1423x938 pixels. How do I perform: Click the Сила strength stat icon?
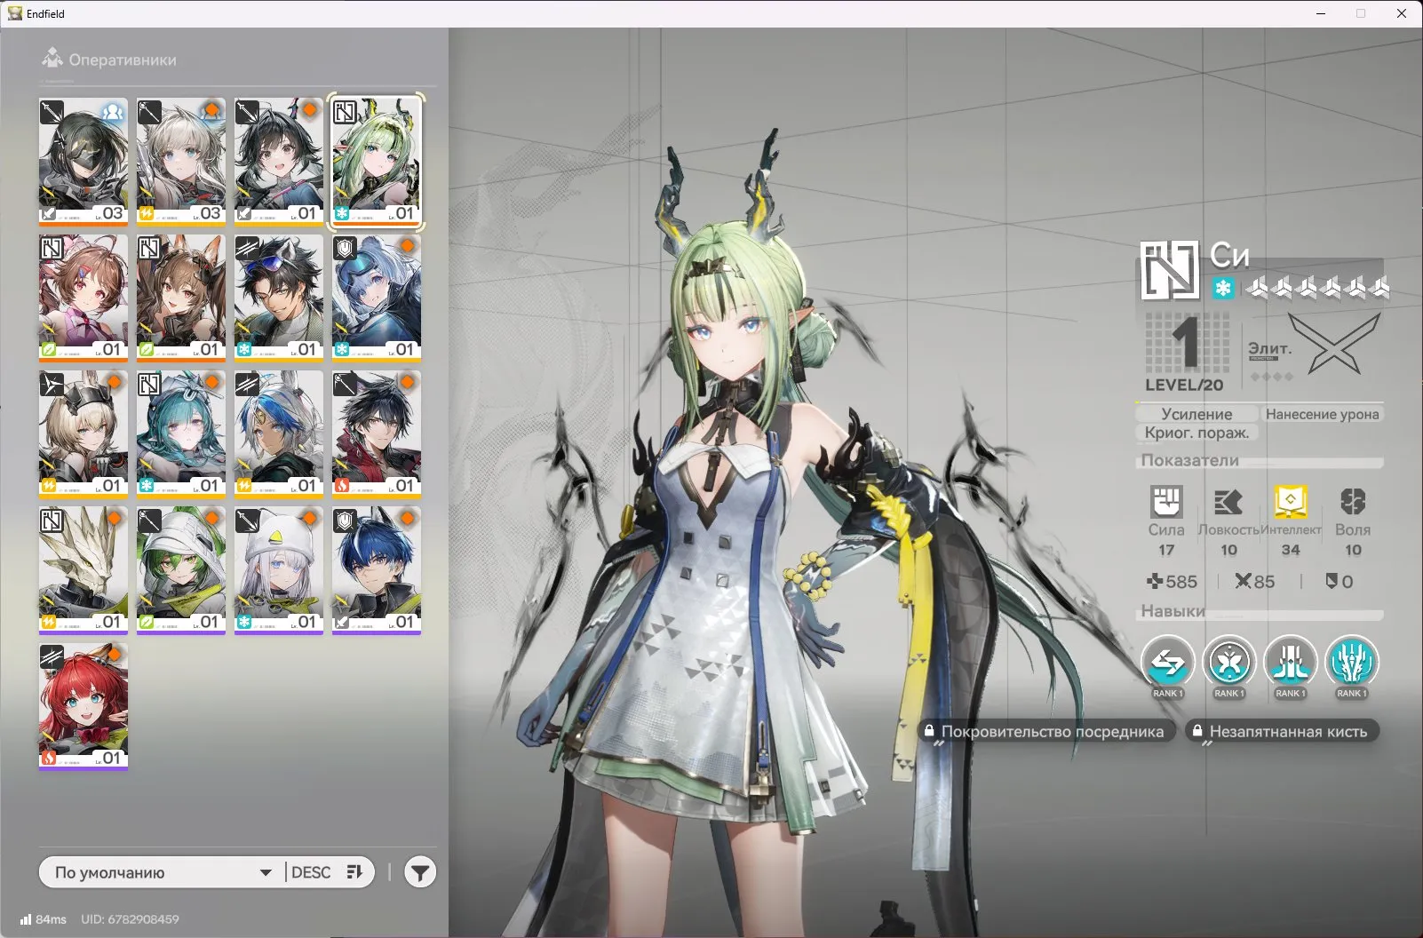coord(1166,502)
